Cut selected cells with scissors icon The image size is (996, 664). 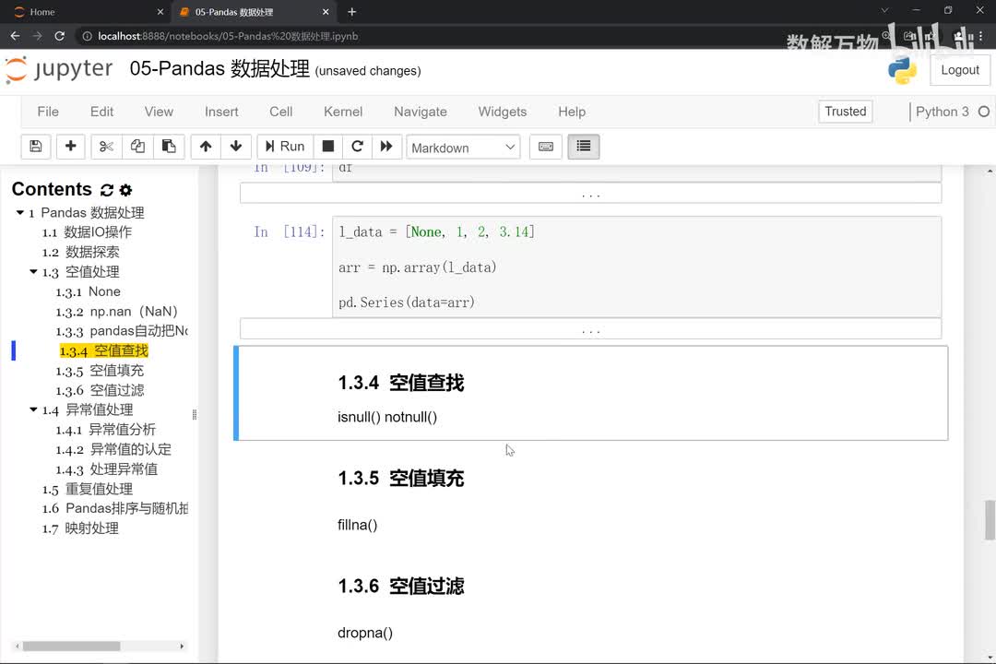pos(106,147)
